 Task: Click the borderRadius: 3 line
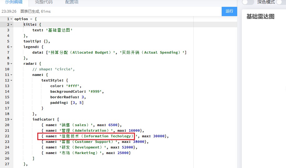point(68,97)
